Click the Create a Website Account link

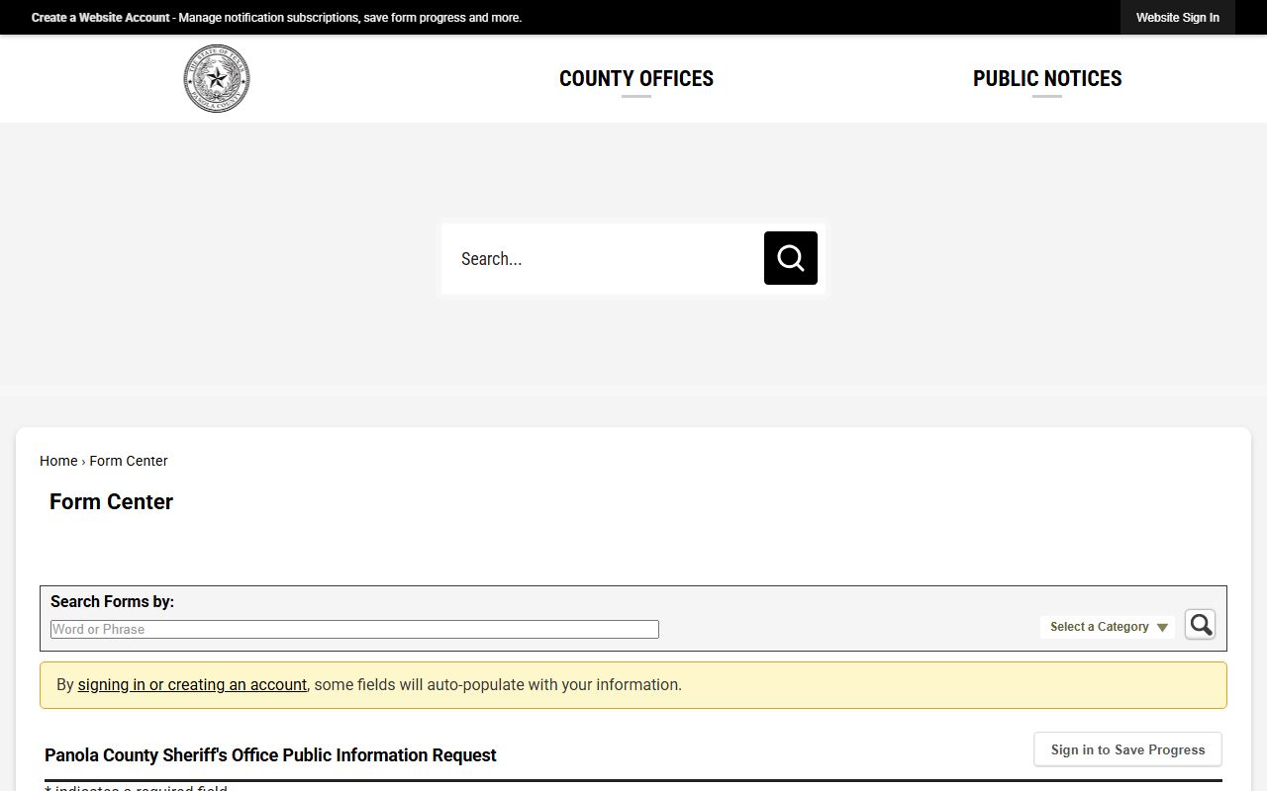[100, 18]
